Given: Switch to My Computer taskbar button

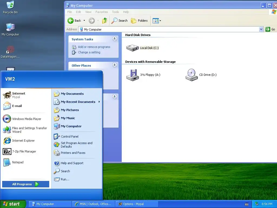Looking at the screenshot, I should pyautogui.click(x=50, y=204).
